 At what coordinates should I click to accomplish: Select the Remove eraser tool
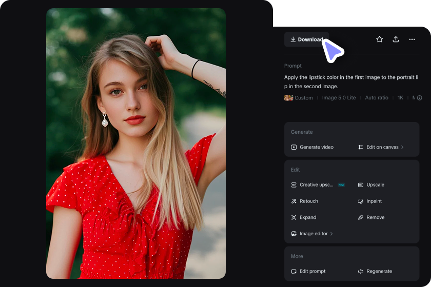371,217
